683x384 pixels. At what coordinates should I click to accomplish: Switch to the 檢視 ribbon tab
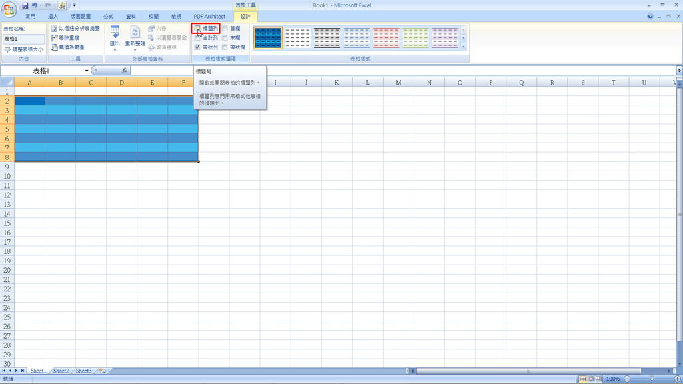pos(176,16)
